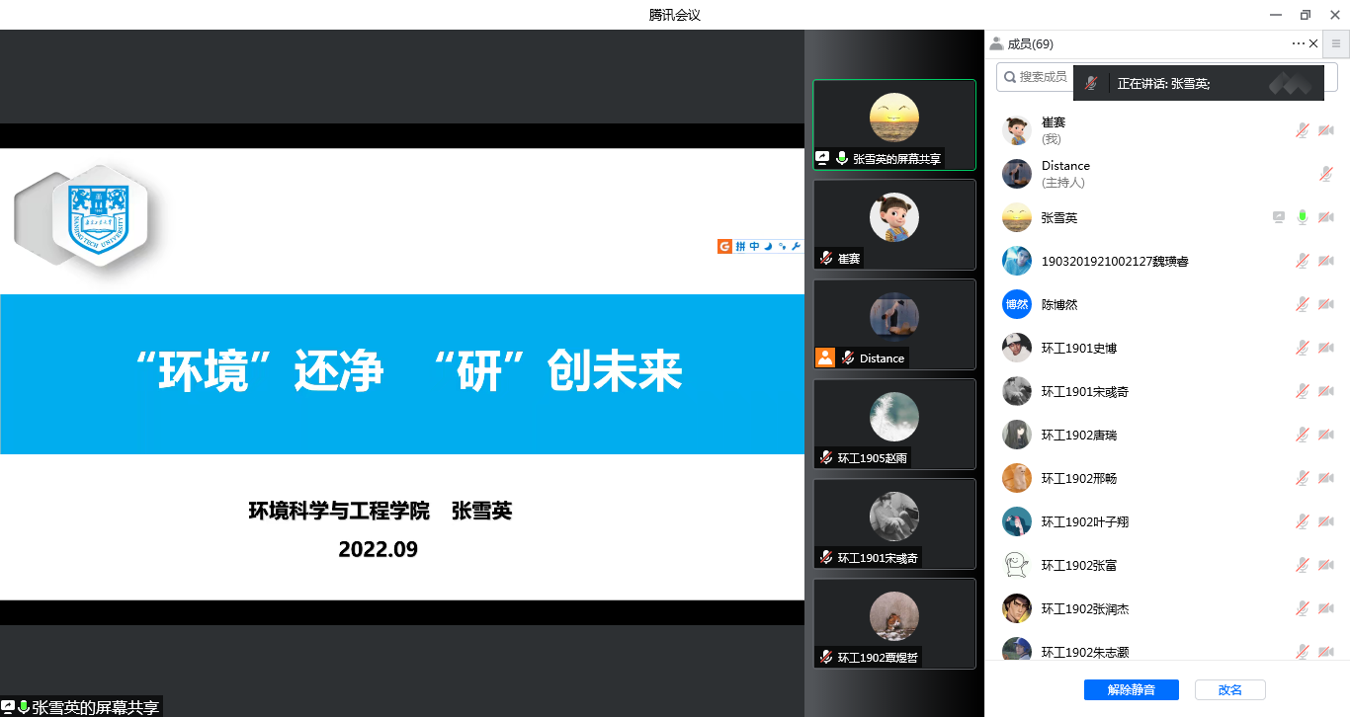Click the orange host icon on Distance tile
Image resolution: width=1350 pixels, height=717 pixels.
click(x=825, y=358)
